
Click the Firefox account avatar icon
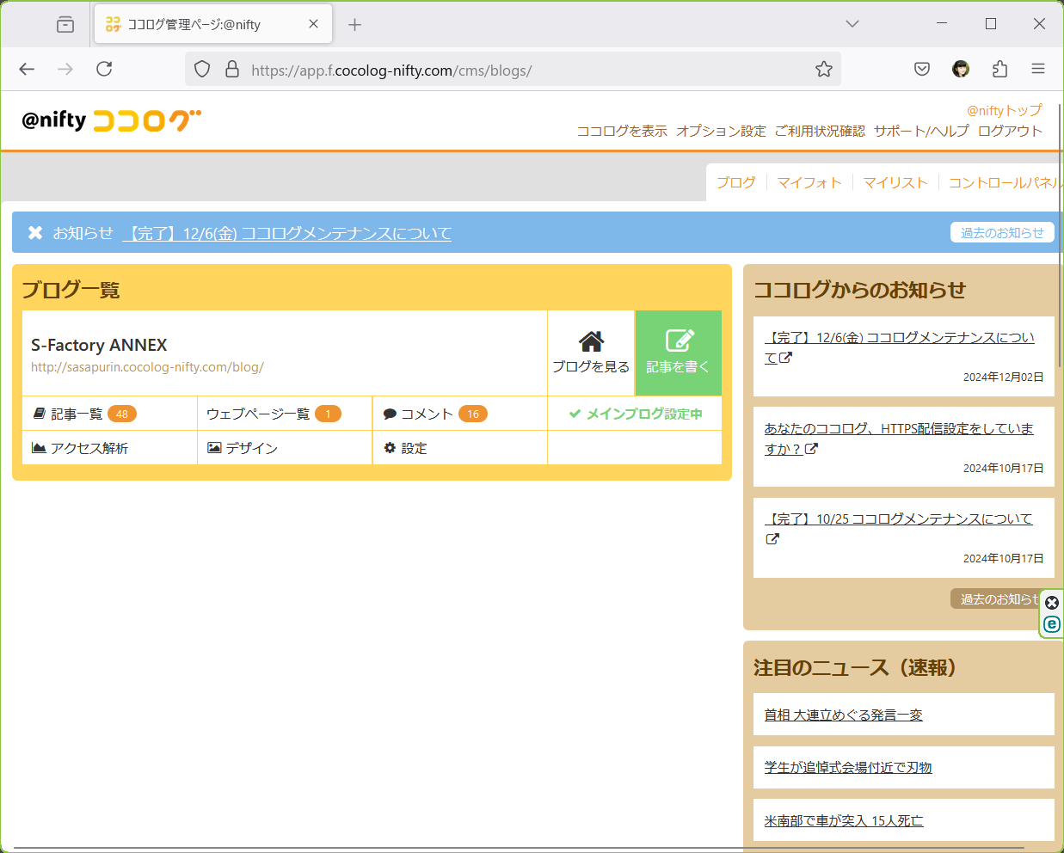click(961, 69)
